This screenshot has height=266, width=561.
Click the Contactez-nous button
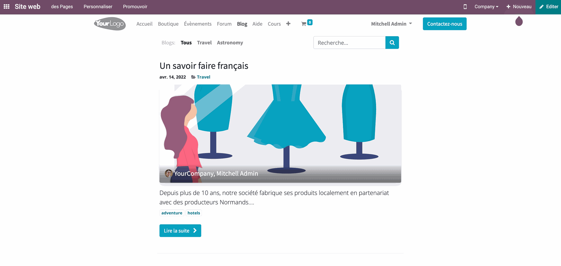point(444,24)
